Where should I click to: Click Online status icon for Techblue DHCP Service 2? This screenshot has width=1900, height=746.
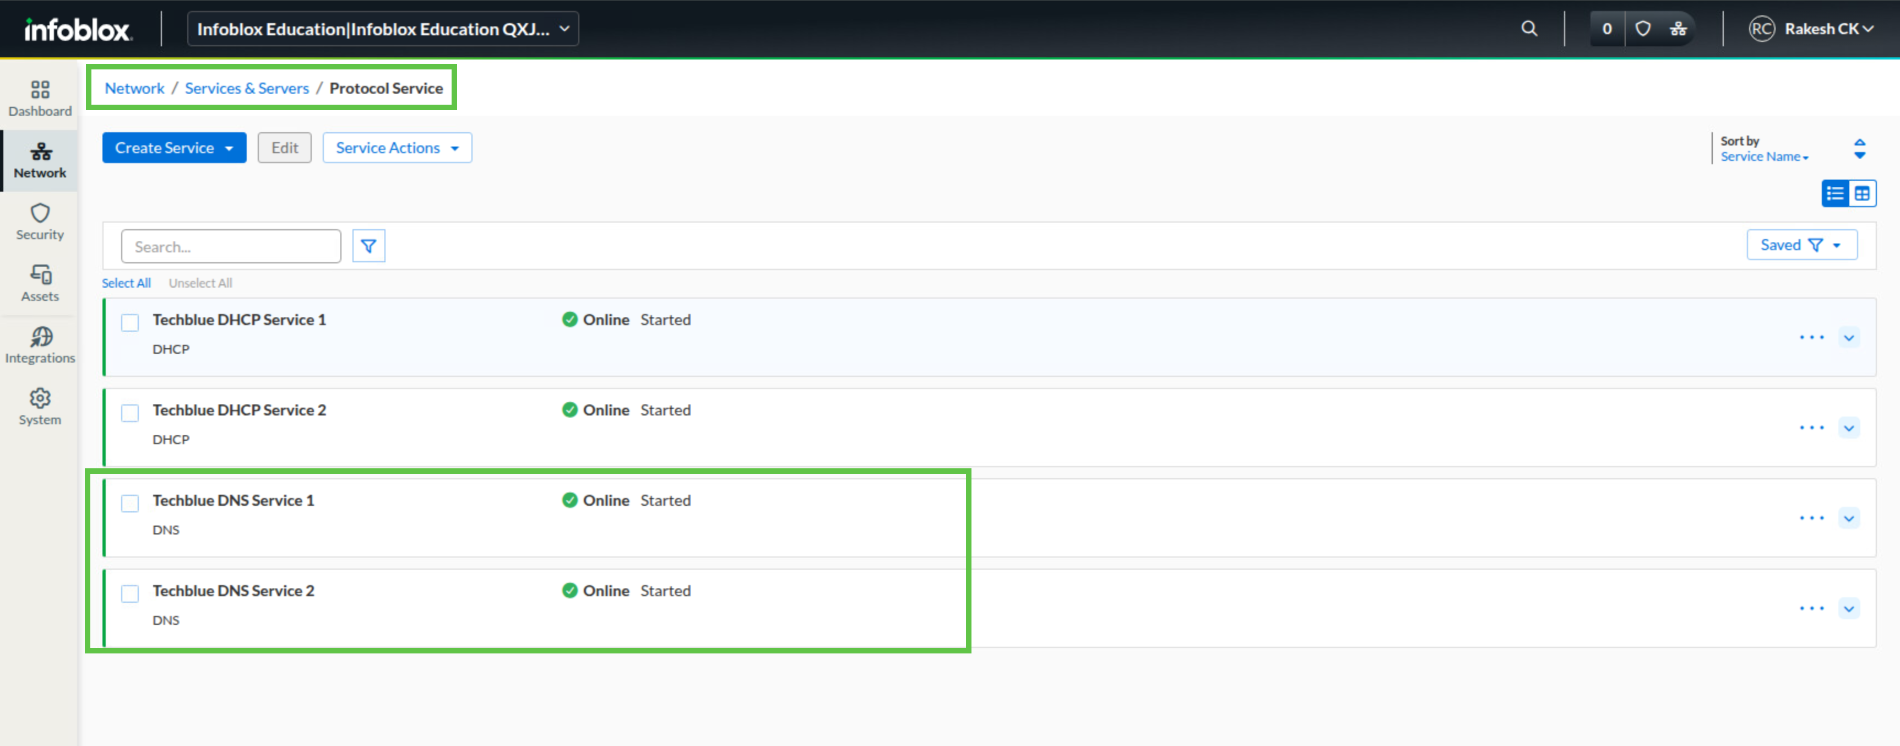pyautogui.click(x=569, y=409)
